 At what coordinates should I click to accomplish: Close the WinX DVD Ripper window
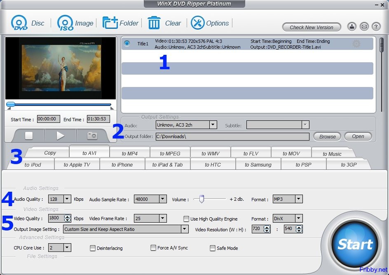click(382, 5)
